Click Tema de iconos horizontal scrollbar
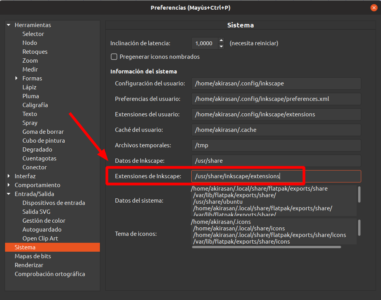Screen dimensions: 381x300 [x=266, y=247]
